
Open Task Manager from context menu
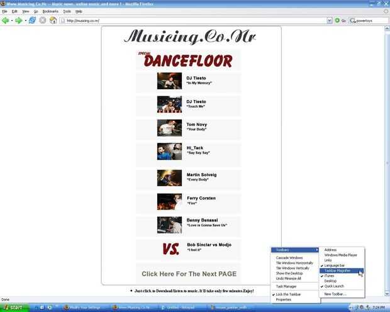point(295,286)
